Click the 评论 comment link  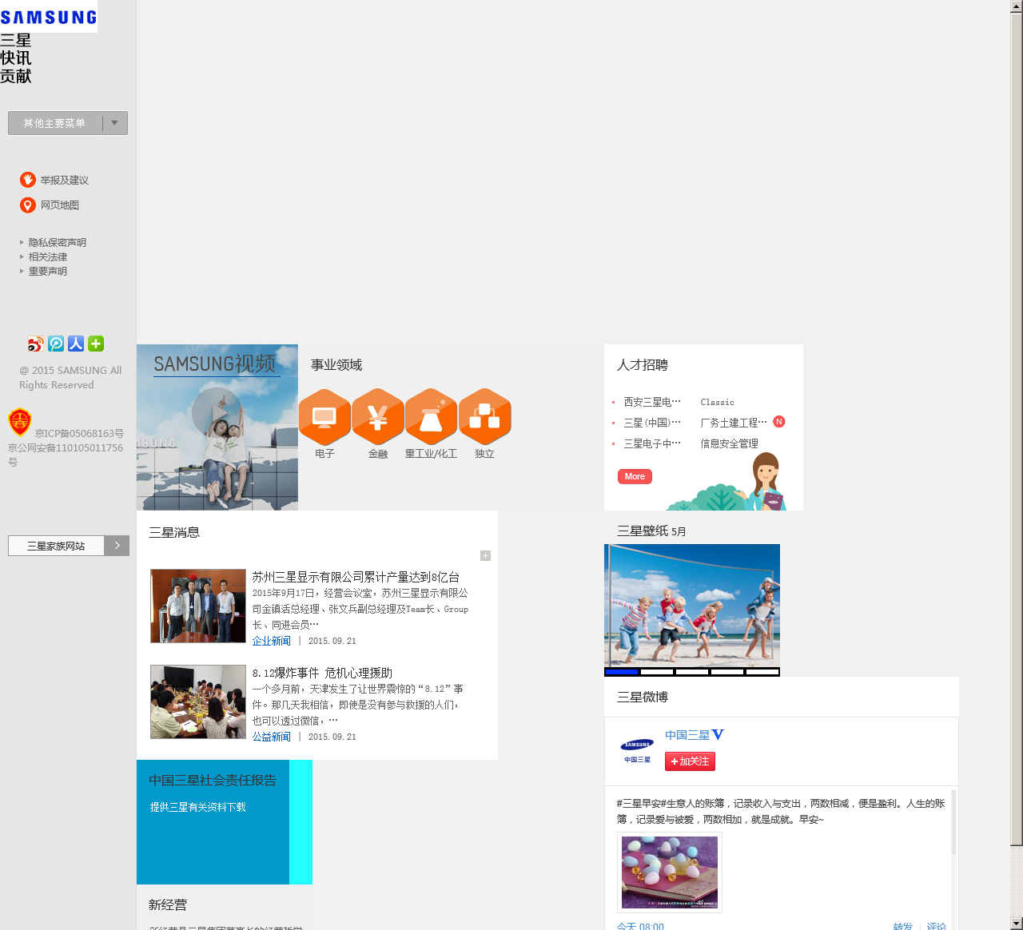[x=937, y=926]
